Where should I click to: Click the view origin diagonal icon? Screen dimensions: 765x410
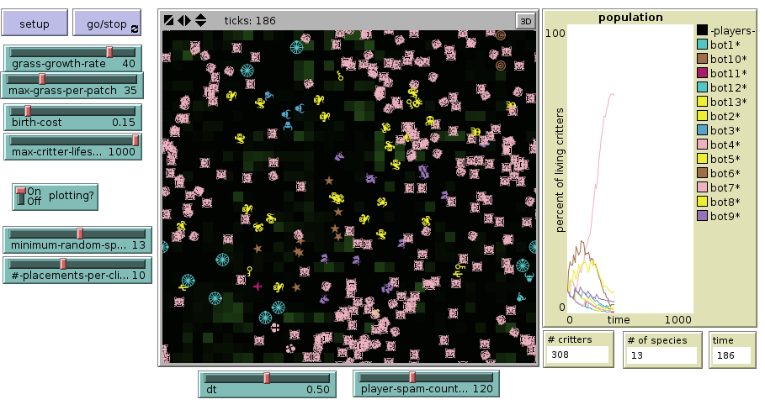(169, 20)
